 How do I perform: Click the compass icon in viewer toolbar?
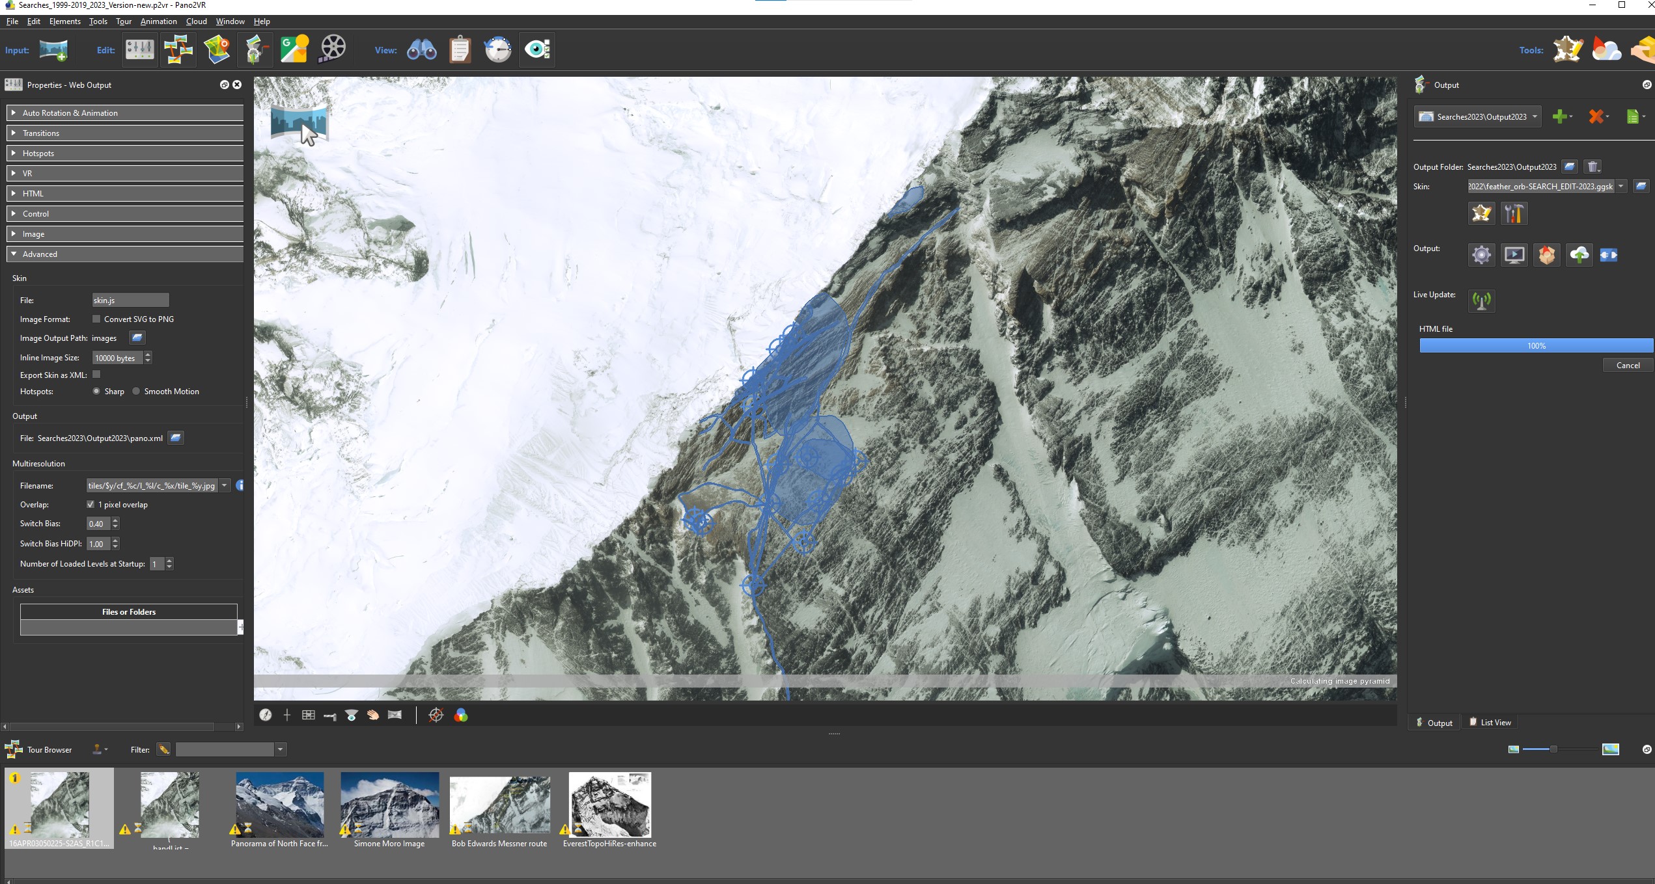266,715
